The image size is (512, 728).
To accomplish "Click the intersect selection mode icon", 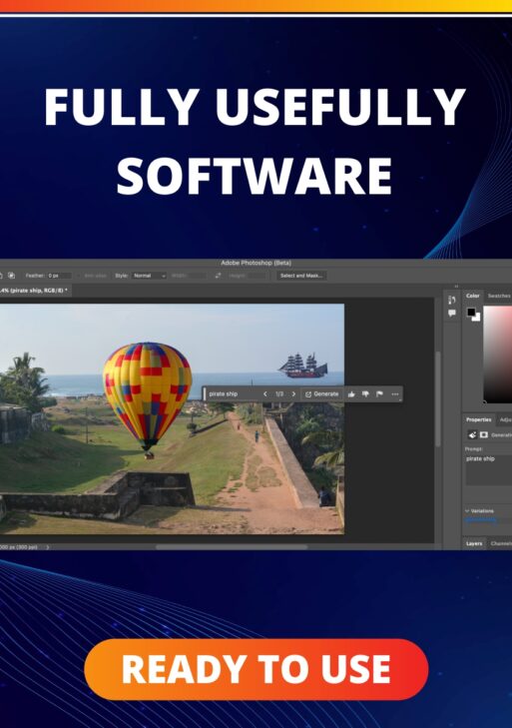I will coord(11,276).
